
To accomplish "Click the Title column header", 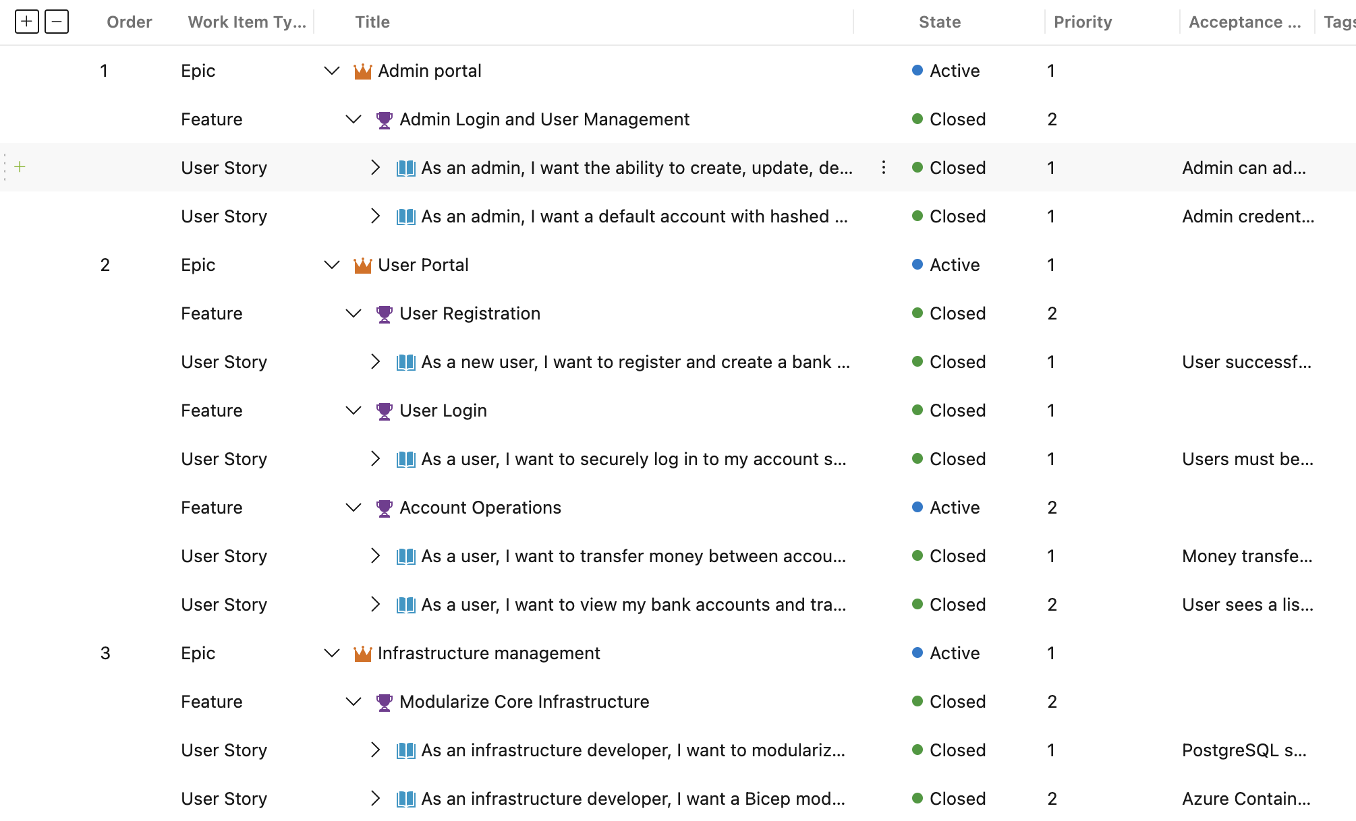I will tap(372, 22).
